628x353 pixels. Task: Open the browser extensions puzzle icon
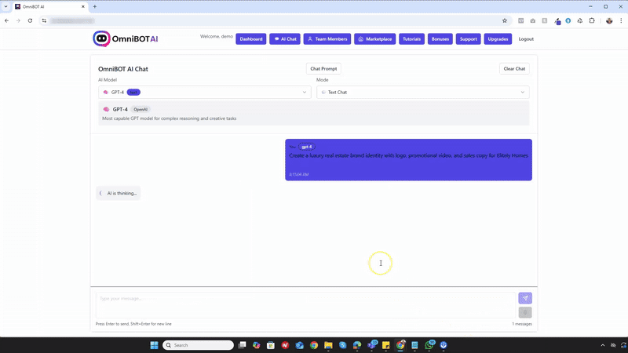pos(593,20)
